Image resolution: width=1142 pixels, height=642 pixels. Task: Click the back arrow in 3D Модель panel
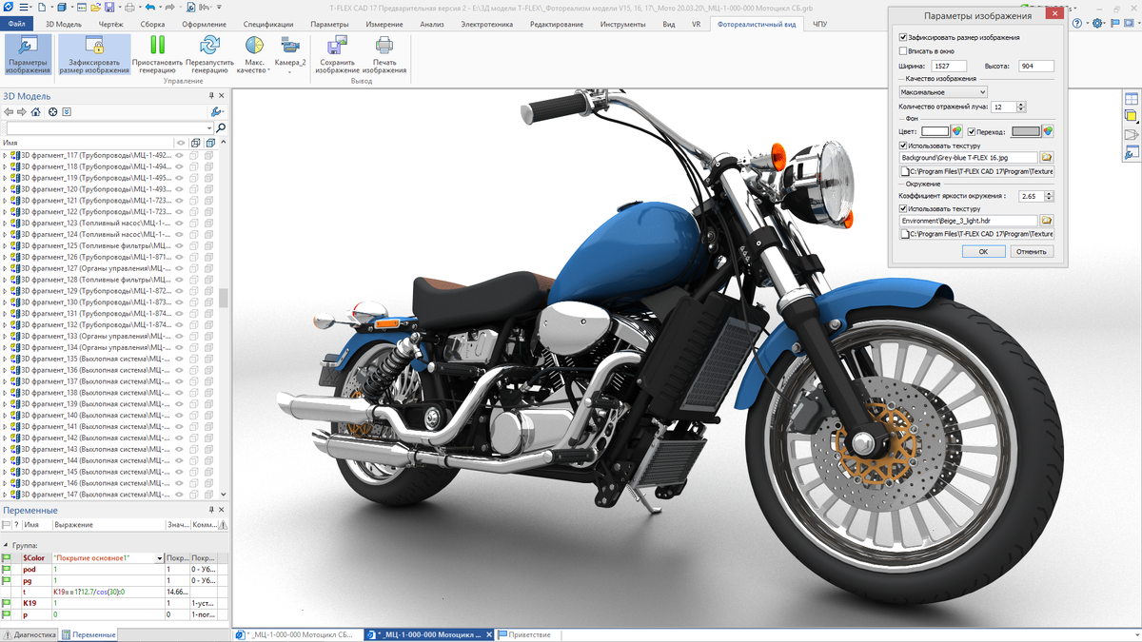pos(9,112)
